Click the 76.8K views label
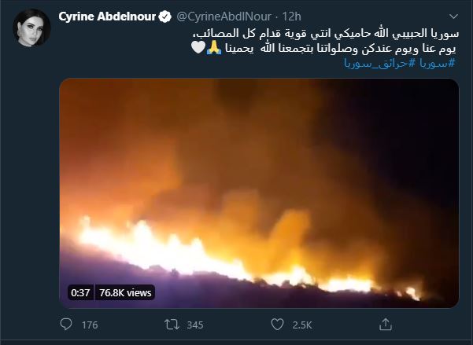This screenshot has height=345, width=473. [x=125, y=292]
